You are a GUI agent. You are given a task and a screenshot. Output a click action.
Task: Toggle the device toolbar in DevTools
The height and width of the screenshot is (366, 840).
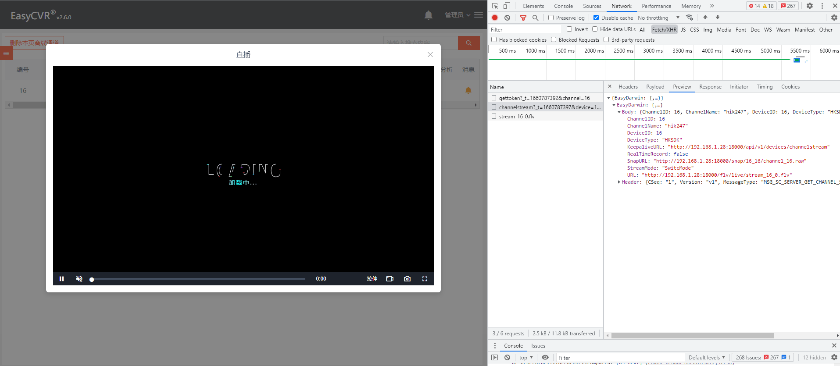tap(507, 6)
